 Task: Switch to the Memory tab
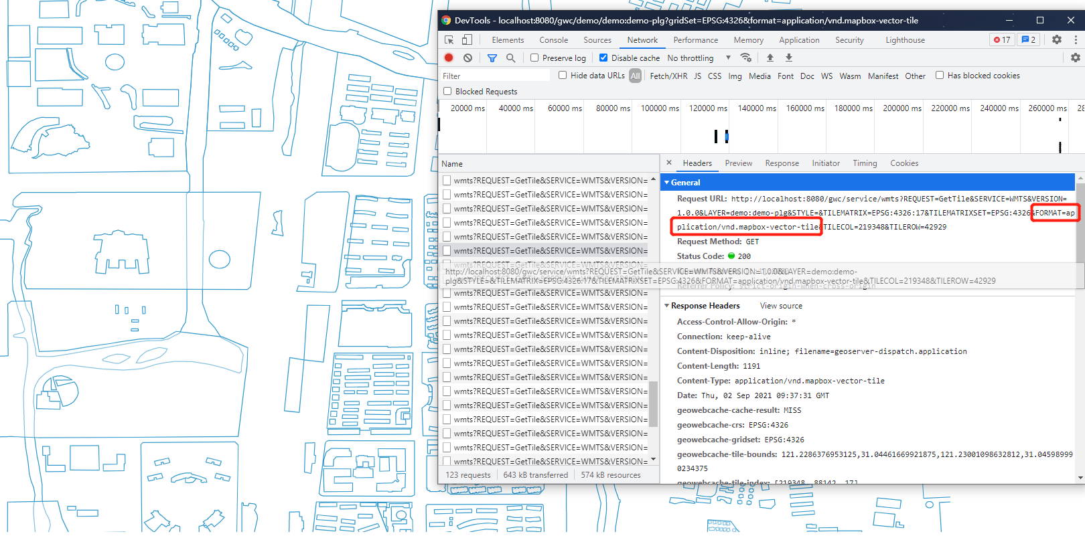(749, 40)
